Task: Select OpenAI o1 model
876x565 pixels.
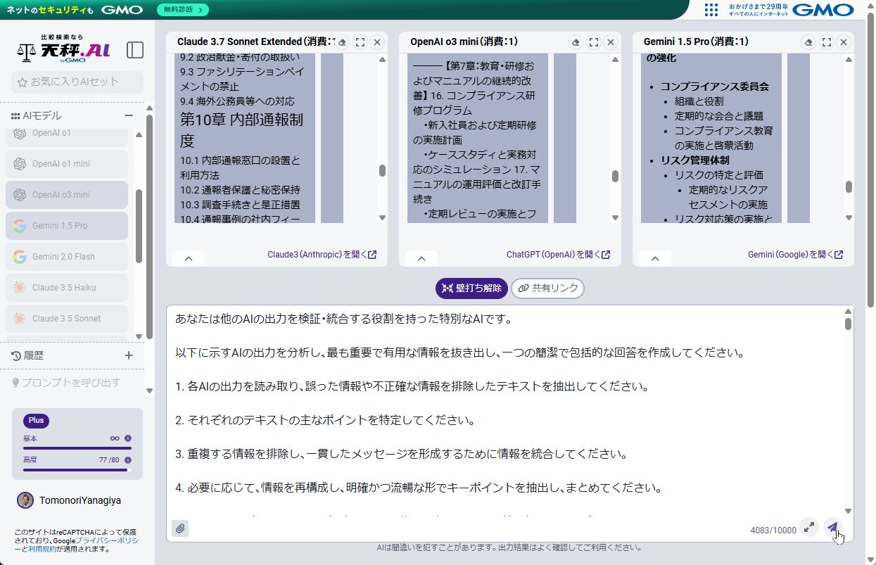Action: pos(67,133)
